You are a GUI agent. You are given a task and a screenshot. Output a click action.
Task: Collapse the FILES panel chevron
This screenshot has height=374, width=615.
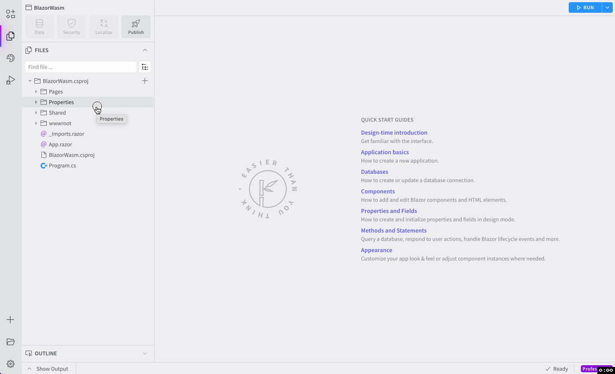click(x=145, y=50)
